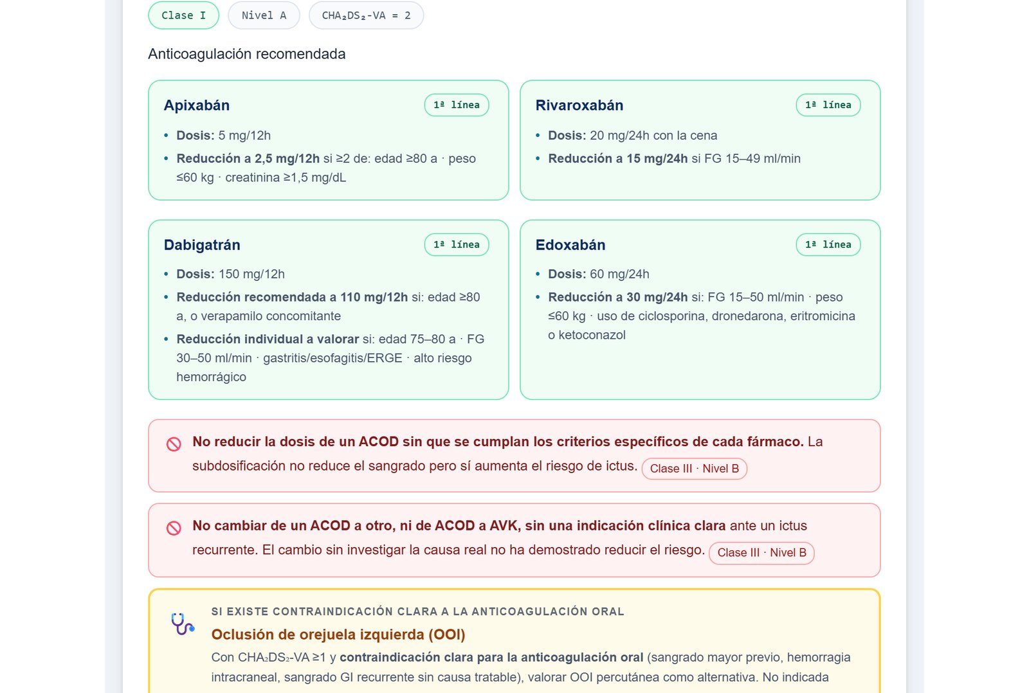Click the "Dabigatrán" card title

202,245
